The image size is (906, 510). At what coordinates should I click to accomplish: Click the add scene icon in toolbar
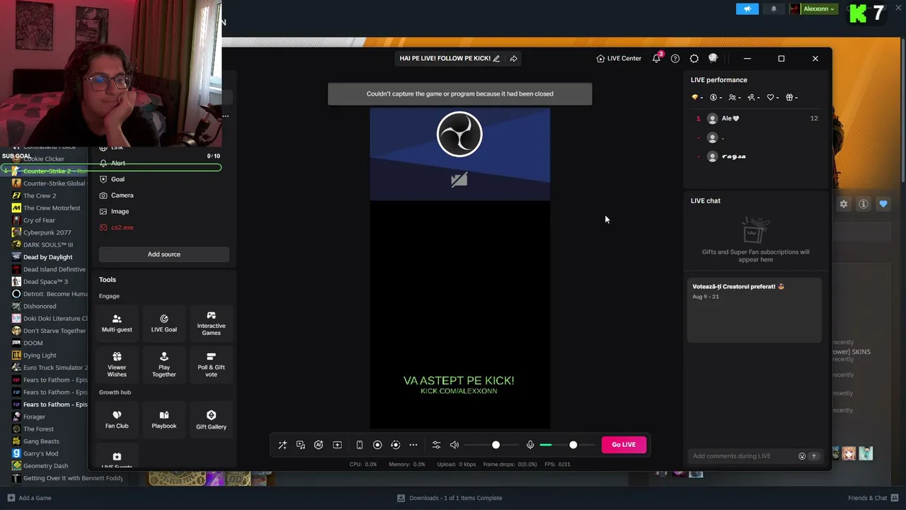tap(337, 445)
